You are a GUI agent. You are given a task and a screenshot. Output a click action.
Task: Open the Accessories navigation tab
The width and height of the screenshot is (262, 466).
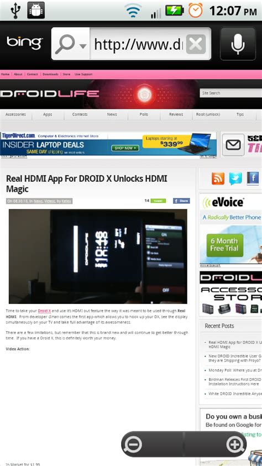pos(15,114)
